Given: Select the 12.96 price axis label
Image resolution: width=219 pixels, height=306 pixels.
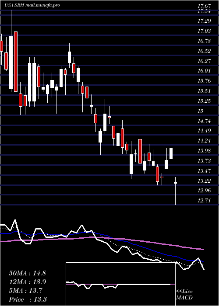Looking at the screenshot, I should click(x=204, y=190).
